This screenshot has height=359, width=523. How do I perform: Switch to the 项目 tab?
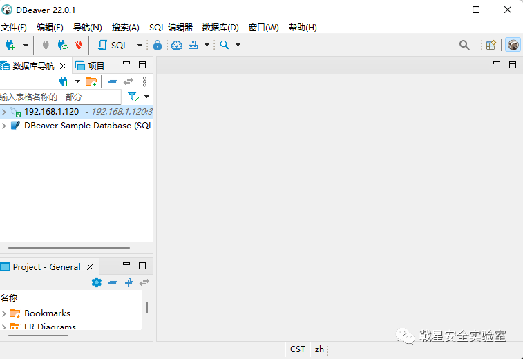(90, 66)
